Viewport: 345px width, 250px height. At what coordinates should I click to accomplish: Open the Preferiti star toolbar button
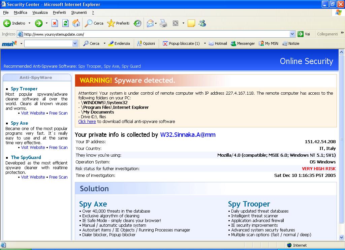pyautogui.click(x=118, y=23)
